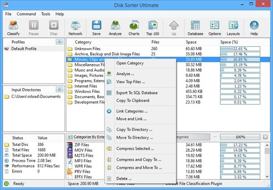Select 'Compress and Copy To ...' menu entry

(139, 160)
